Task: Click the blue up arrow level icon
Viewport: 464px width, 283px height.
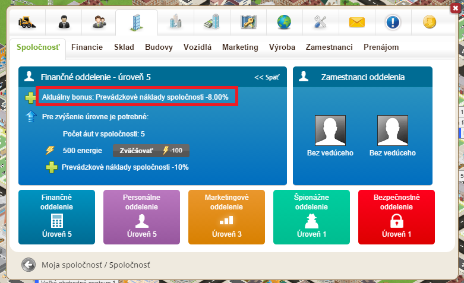Action: [31, 117]
